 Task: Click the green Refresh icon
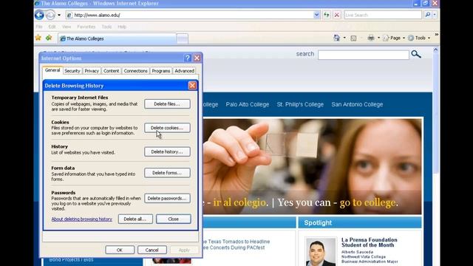pos(327,15)
